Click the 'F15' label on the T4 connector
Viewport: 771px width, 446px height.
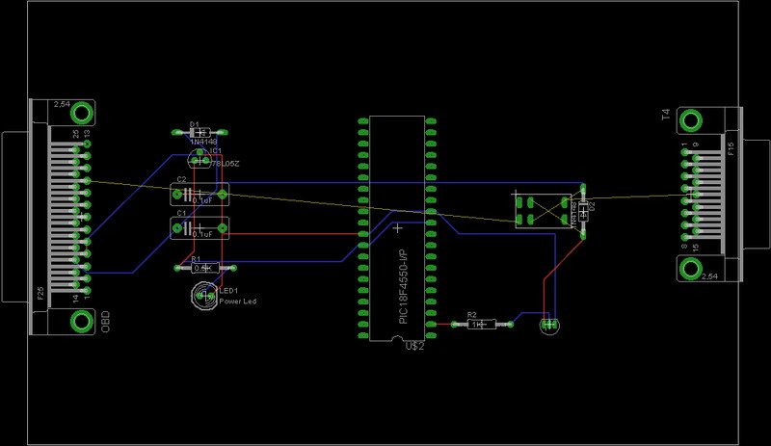731,149
